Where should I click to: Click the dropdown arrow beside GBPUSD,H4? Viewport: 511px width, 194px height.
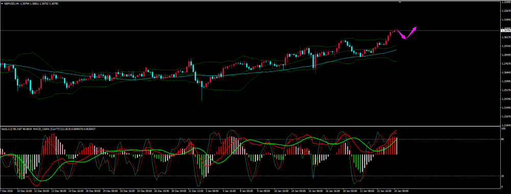coord(2,3)
